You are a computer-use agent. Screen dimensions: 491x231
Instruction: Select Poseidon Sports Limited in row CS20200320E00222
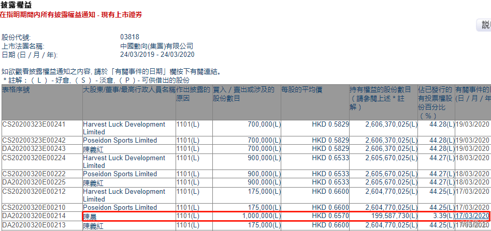(120, 174)
